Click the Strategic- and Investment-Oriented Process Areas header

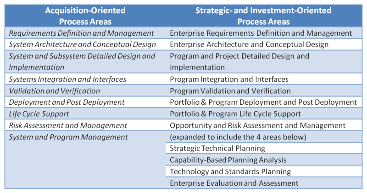[263, 16]
